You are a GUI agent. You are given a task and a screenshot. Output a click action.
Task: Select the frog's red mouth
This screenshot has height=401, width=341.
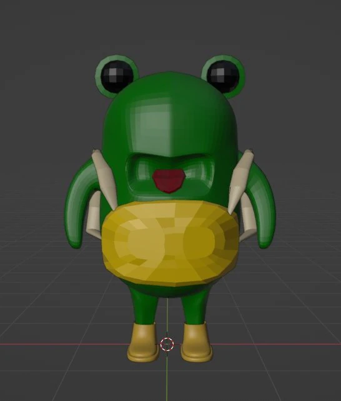click(169, 181)
